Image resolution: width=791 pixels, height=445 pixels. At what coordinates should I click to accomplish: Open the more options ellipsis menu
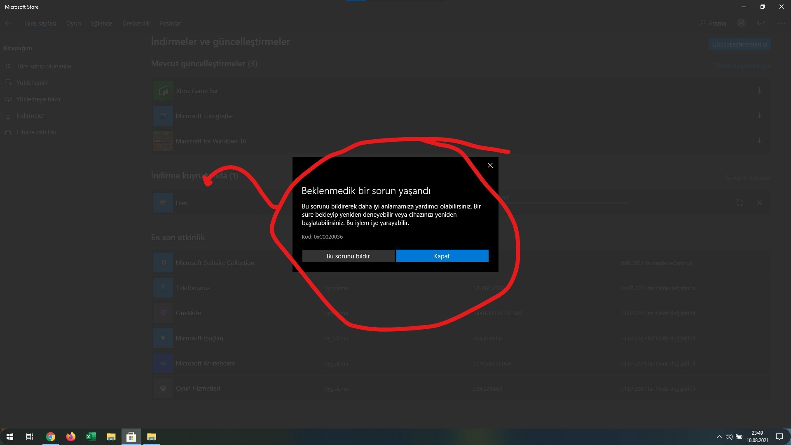click(781, 23)
